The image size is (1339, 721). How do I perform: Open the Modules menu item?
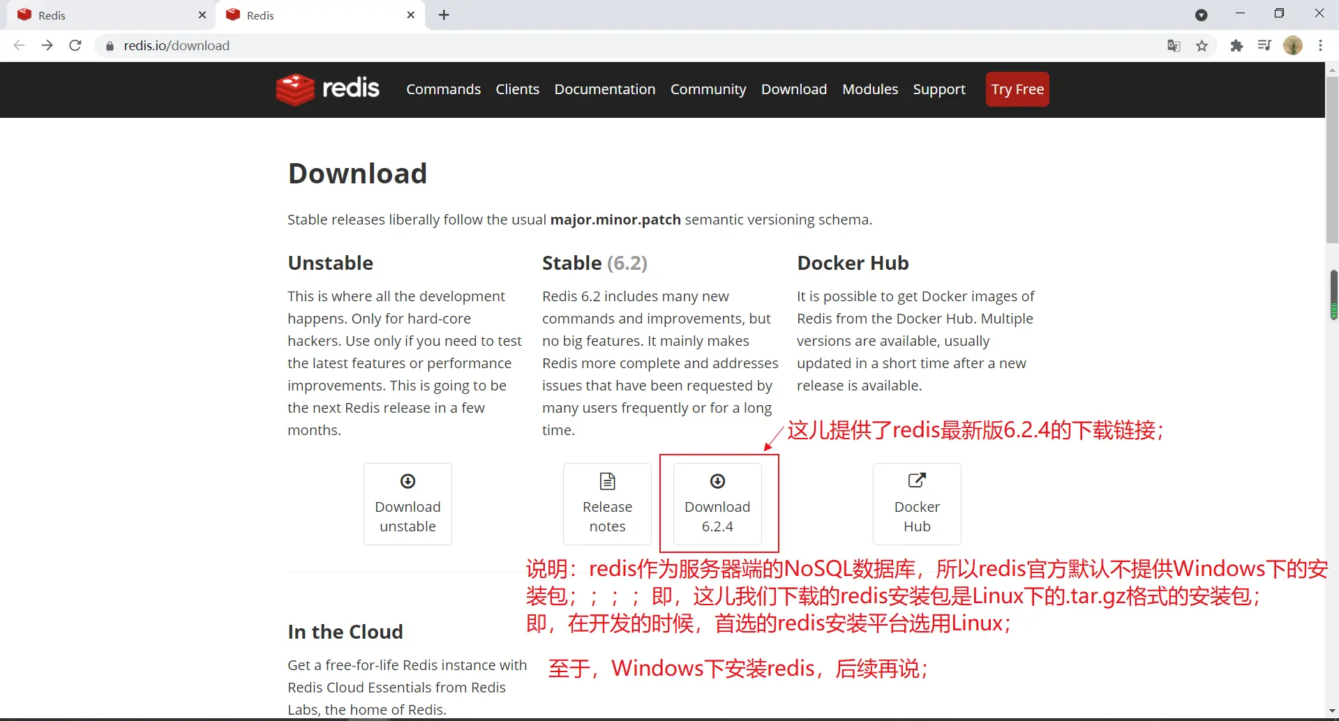pyautogui.click(x=870, y=89)
